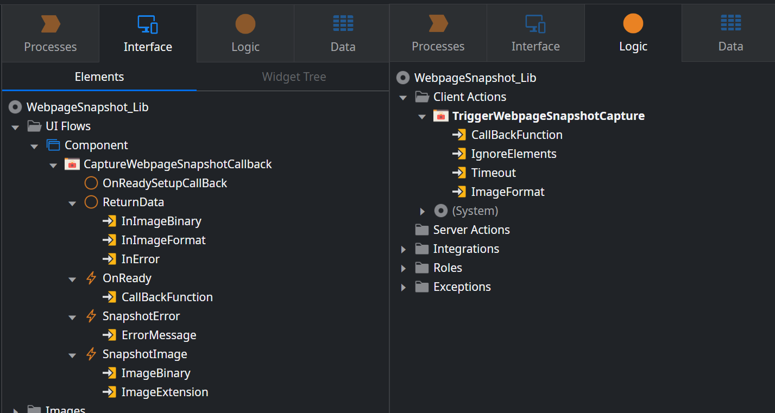Click IgnoreElements parameter arrow icon
Image resolution: width=775 pixels, height=413 pixels.
(x=459, y=154)
